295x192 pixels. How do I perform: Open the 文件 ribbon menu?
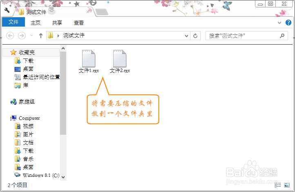tap(13, 22)
